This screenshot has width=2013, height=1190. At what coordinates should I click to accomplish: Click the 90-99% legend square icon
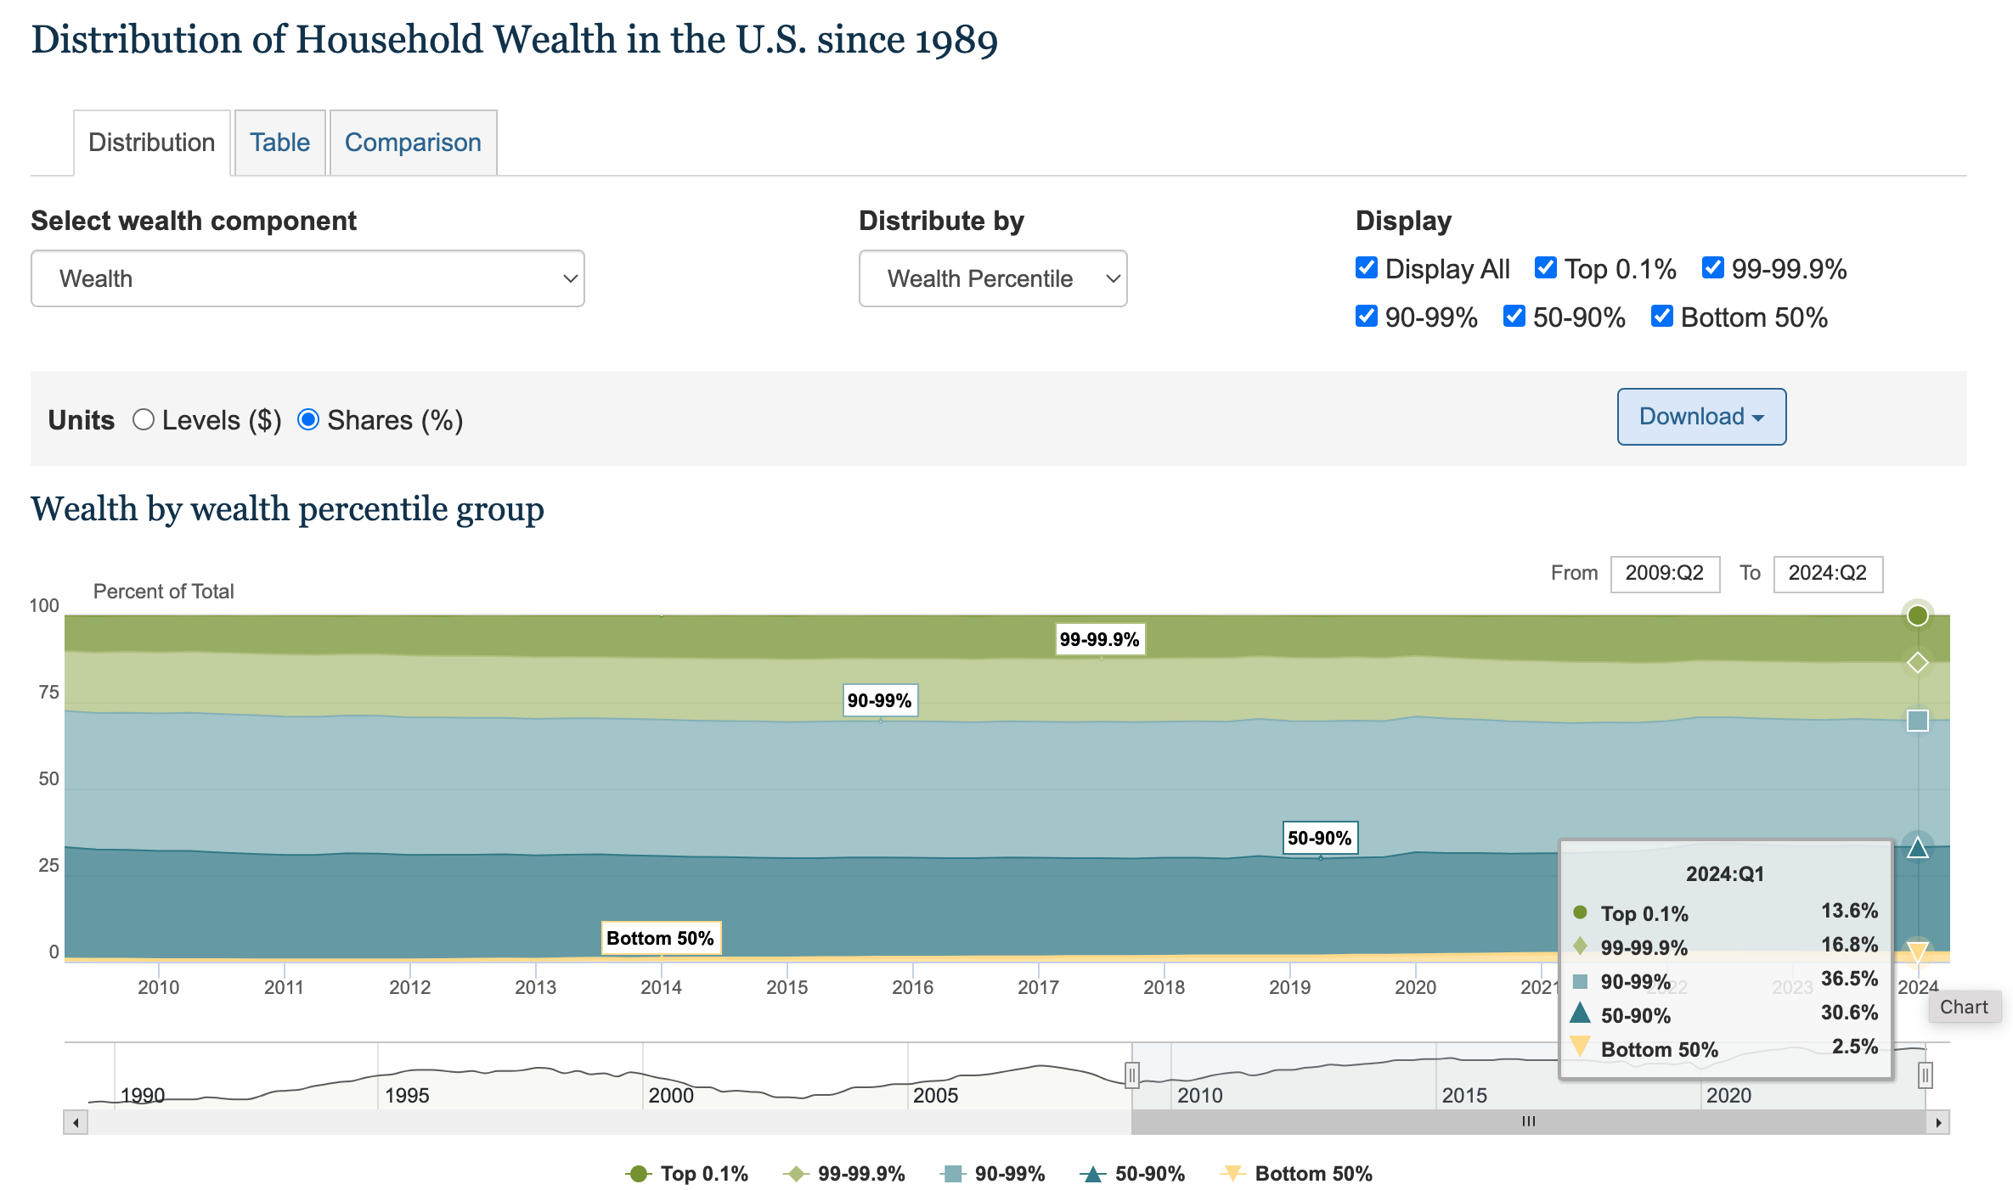point(953,1174)
